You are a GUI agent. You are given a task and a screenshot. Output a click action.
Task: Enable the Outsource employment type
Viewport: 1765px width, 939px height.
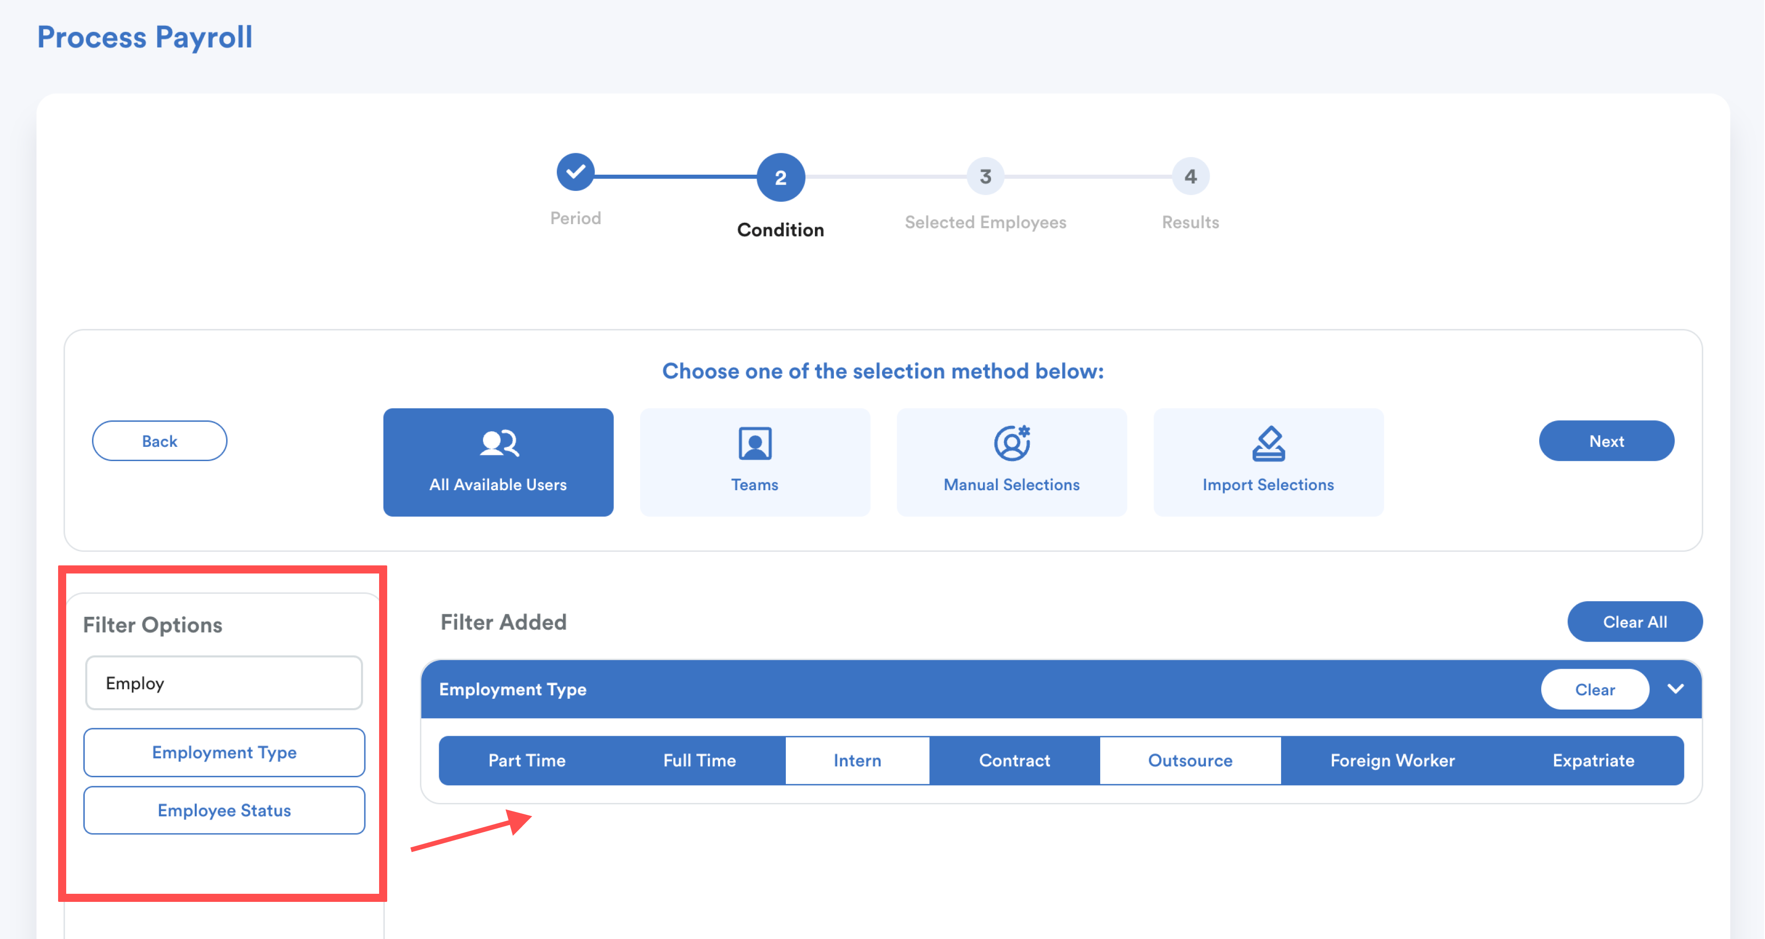tap(1190, 760)
